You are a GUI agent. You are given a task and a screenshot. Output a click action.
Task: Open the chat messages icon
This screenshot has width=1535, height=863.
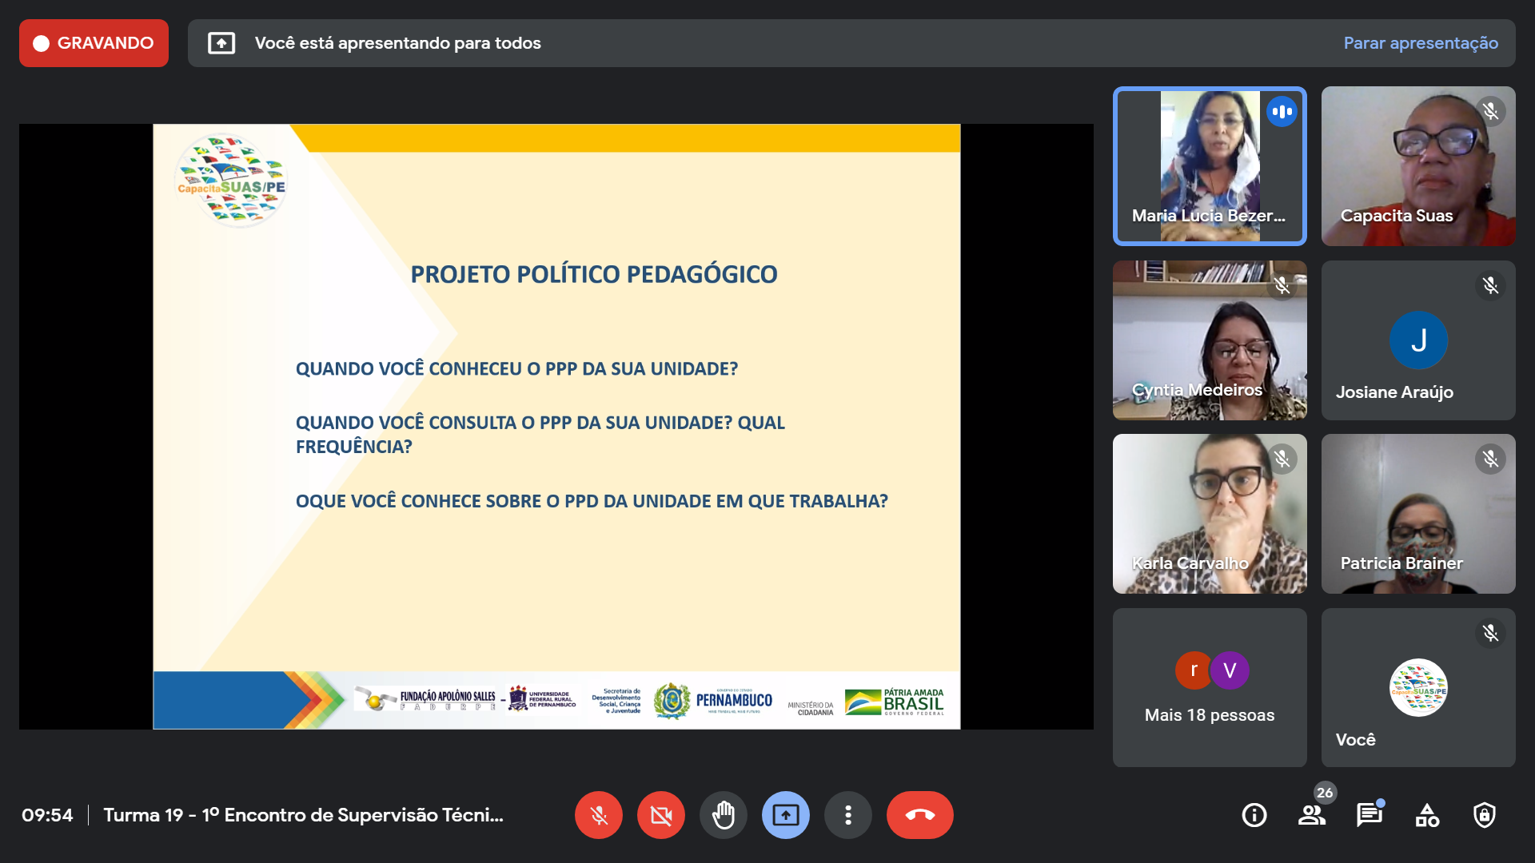point(1369,815)
